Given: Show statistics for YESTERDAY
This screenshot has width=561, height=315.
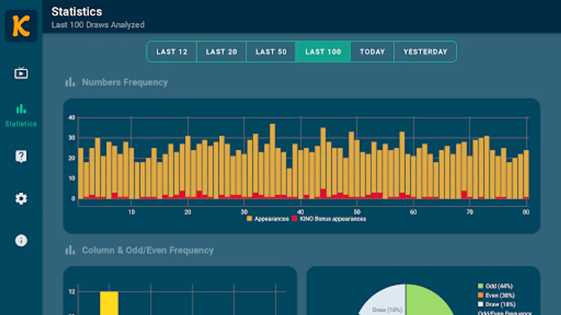Looking at the screenshot, I should [x=425, y=52].
